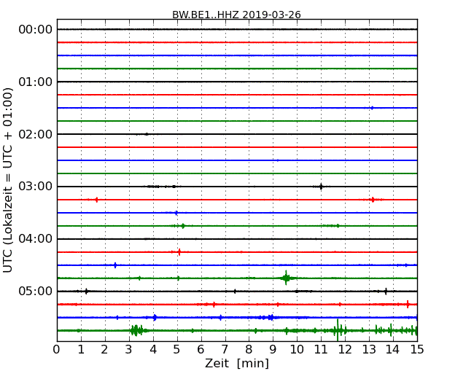
Task: Click the green burst near minute 3.3 on last trace
Action: coord(137,330)
